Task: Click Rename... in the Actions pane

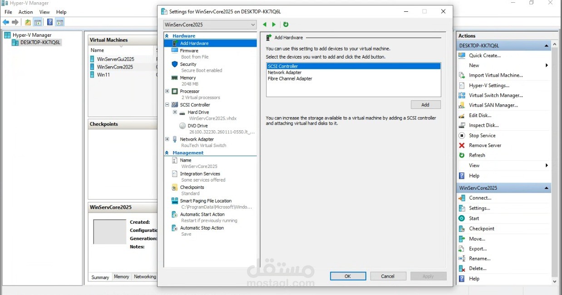Action: 480,259
